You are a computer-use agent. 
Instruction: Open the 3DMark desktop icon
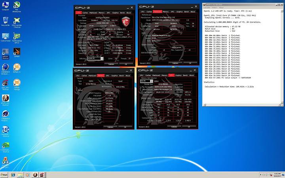(x=17, y=53)
